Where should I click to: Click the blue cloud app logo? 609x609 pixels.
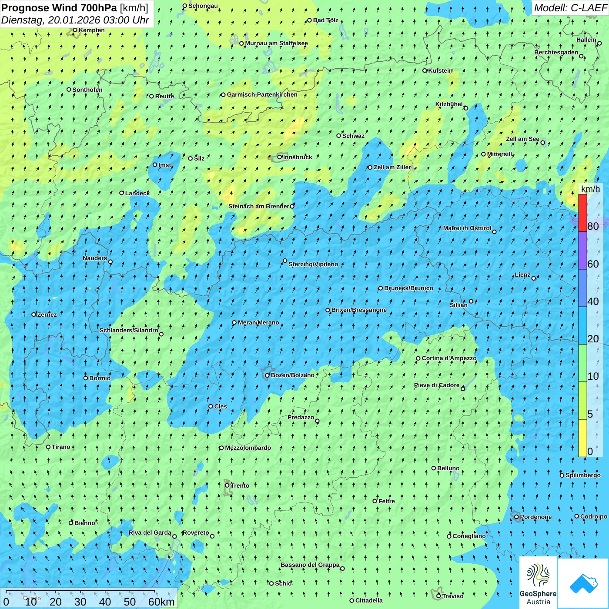click(x=583, y=583)
